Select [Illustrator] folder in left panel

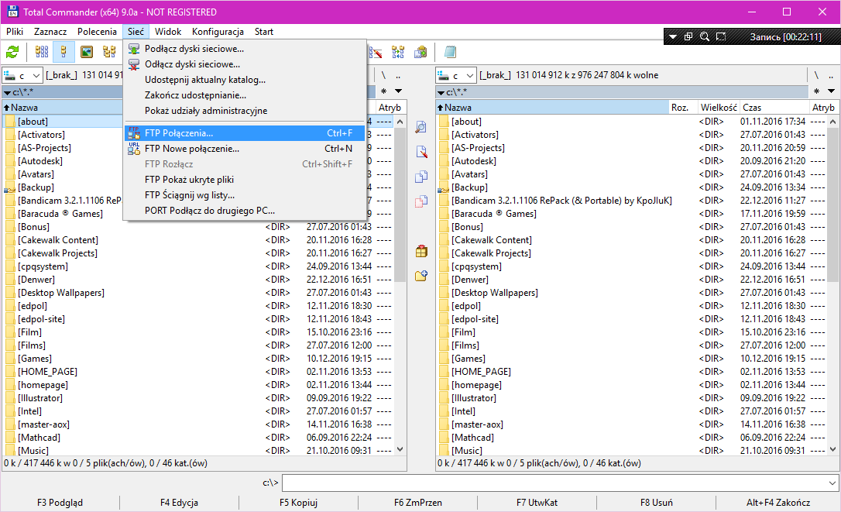[40, 398]
